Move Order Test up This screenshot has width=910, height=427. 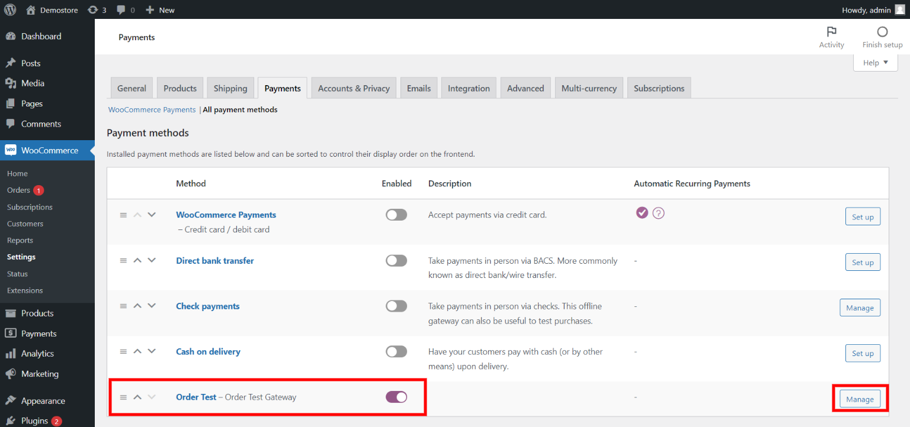[x=137, y=397]
